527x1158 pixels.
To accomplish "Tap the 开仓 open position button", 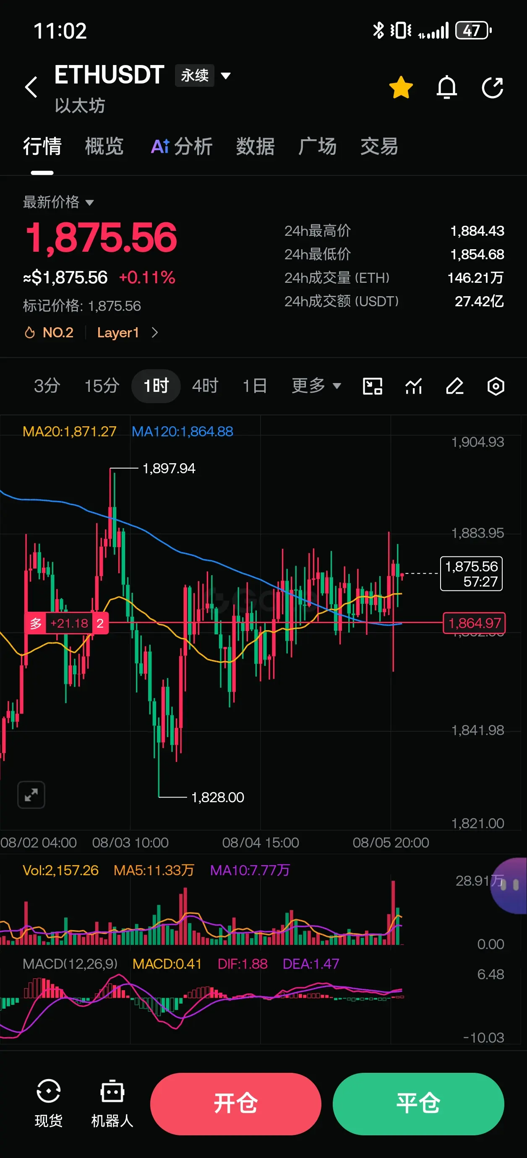I will 236,1103.
